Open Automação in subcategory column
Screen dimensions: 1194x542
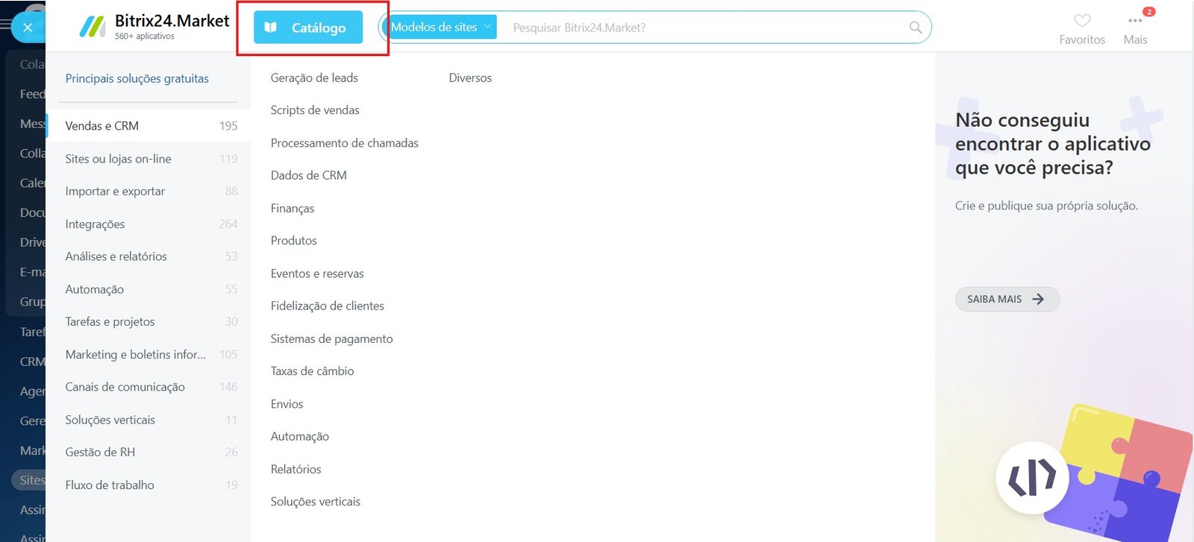coord(299,436)
